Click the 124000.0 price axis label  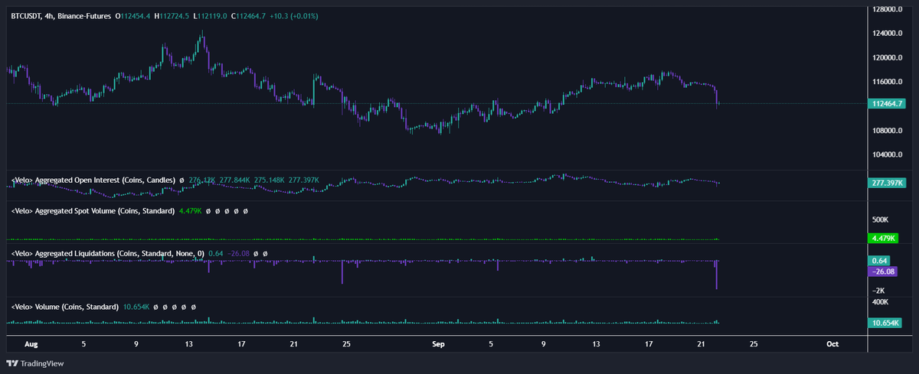point(888,34)
